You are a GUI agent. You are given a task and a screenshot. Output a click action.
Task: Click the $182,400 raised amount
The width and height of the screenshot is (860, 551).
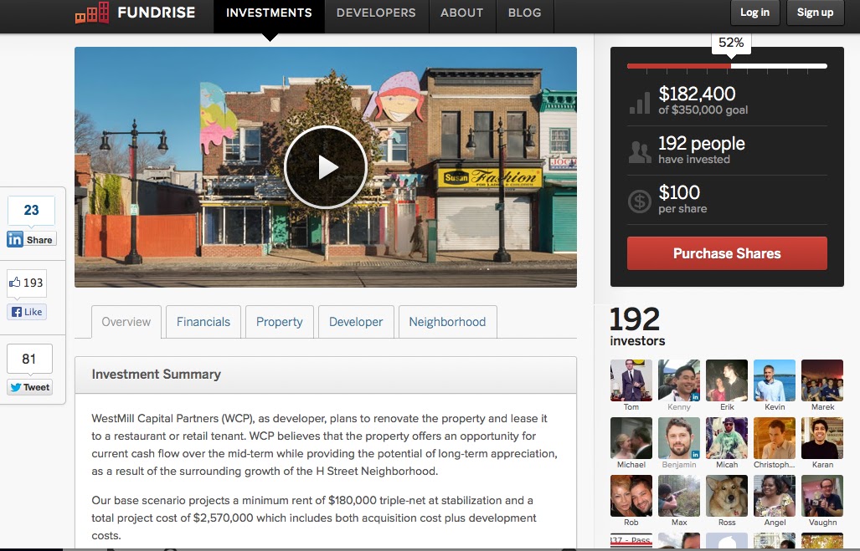pyautogui.click(x=697, y=94)
